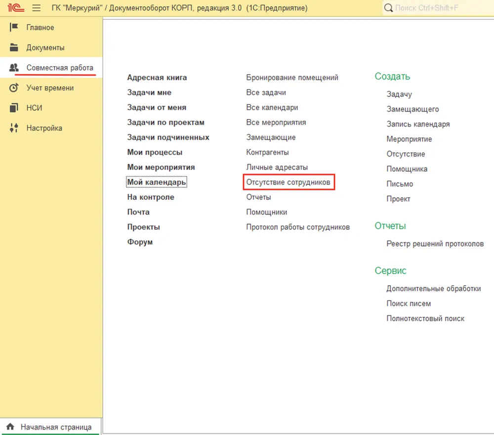494x435 pixels.
Task: Open Проекты list
Action: click(144, 227)
